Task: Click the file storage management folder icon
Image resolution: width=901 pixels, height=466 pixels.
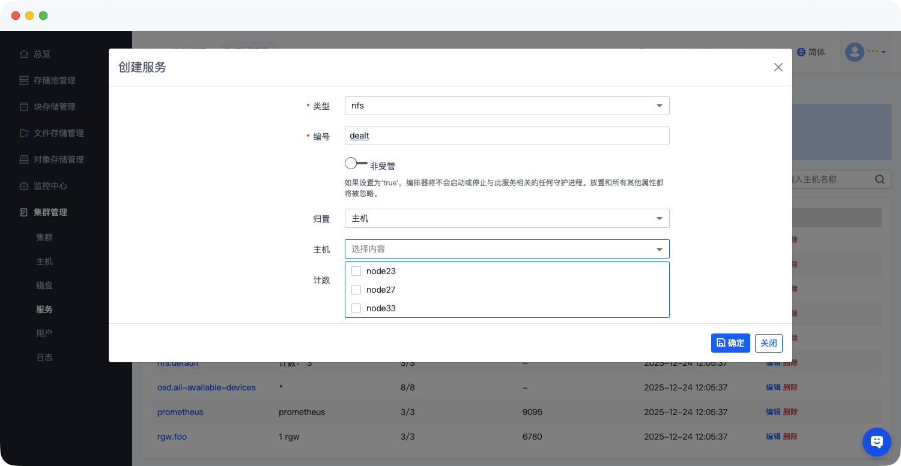Action: point(24,133)
